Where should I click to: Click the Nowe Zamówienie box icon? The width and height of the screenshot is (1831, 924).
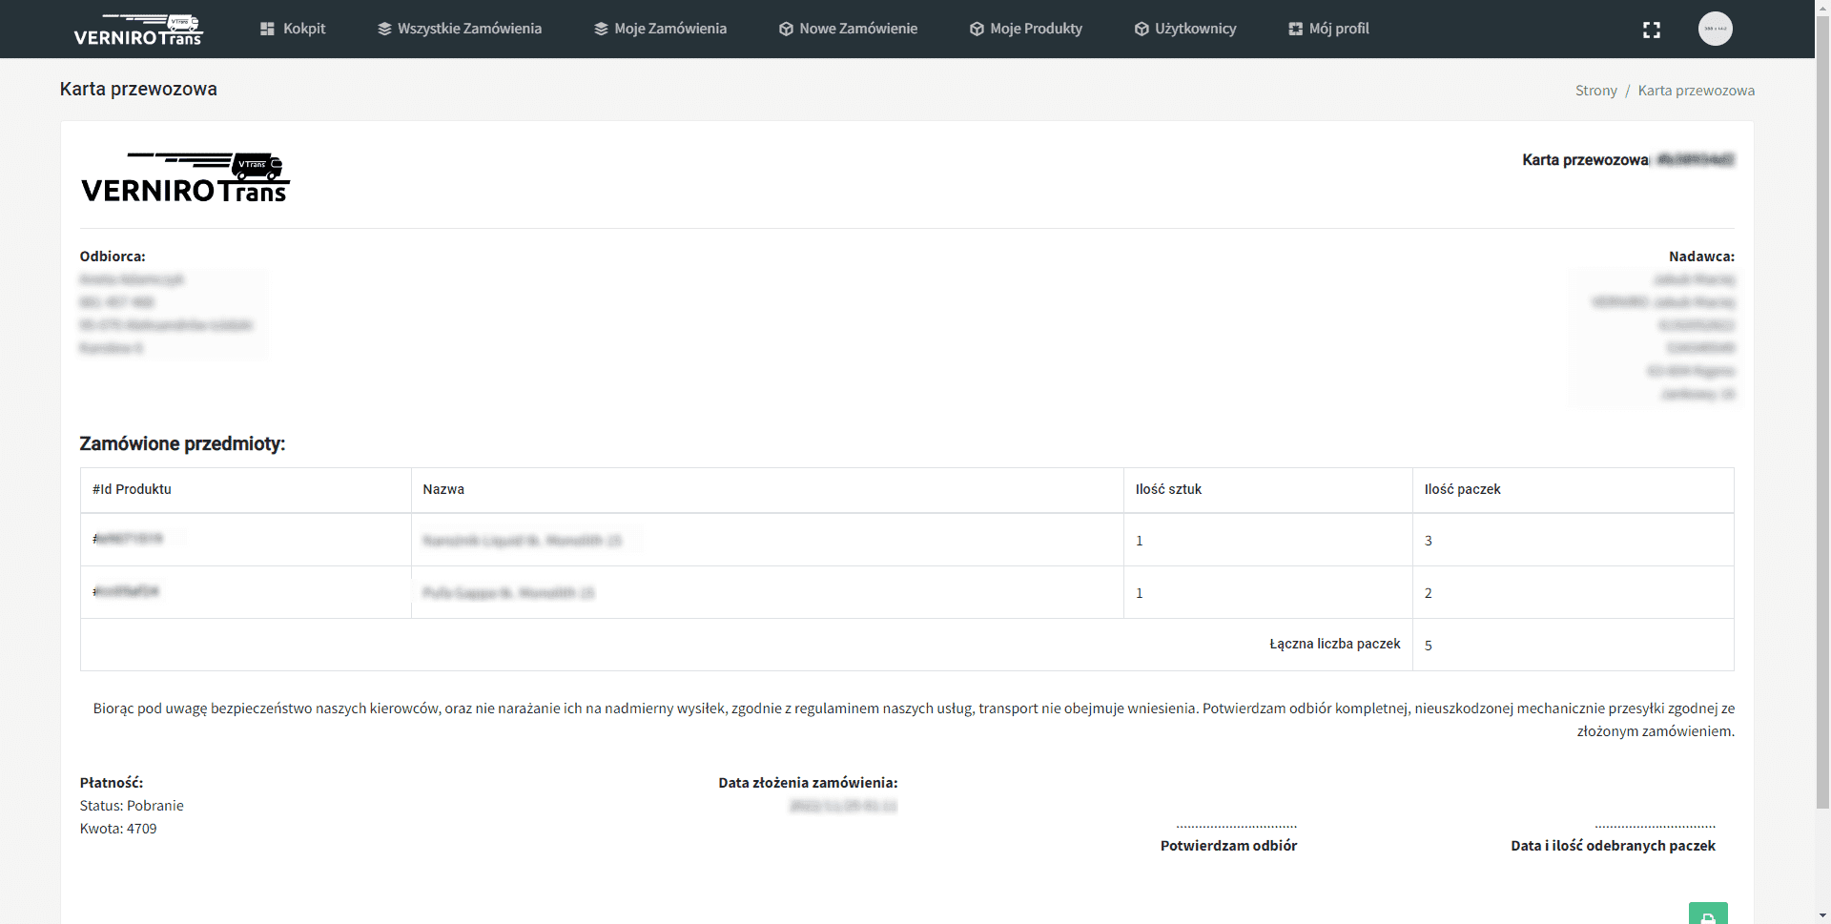[786, 29]
